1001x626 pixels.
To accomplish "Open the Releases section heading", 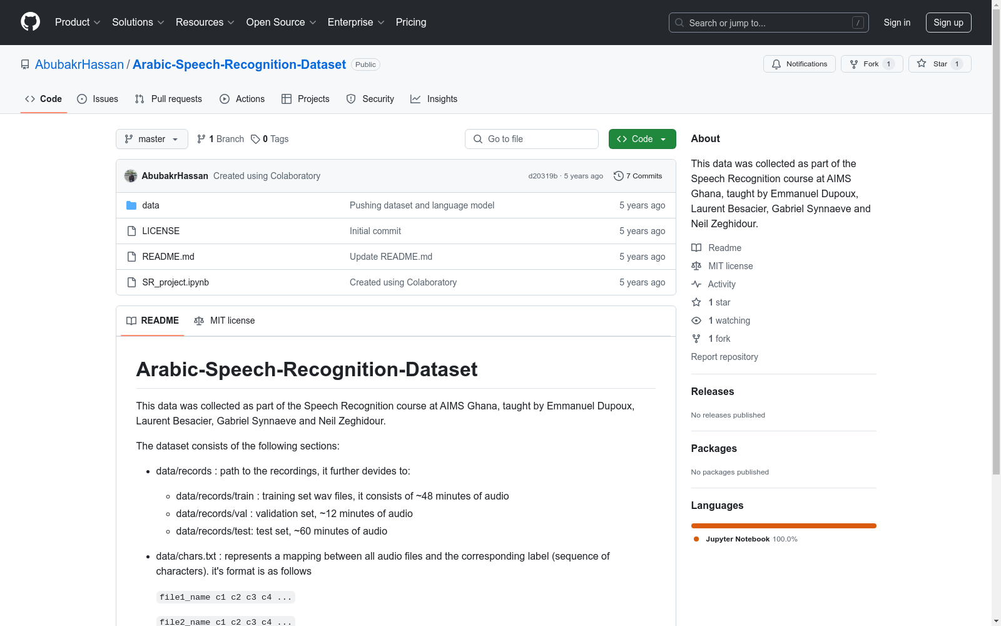I will point(713,391).
